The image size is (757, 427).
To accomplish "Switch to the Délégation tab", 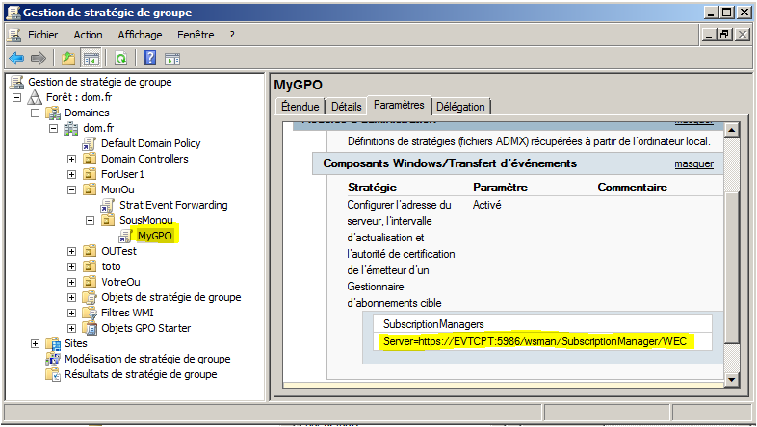I will [460, 107].
